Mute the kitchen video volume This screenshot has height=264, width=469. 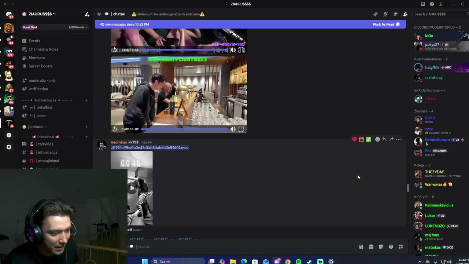(x=233, y=129)
